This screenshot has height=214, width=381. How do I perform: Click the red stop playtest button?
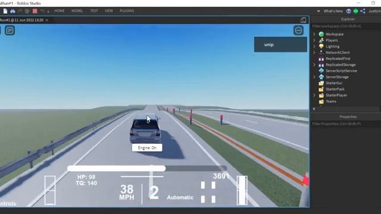point(35,11)
